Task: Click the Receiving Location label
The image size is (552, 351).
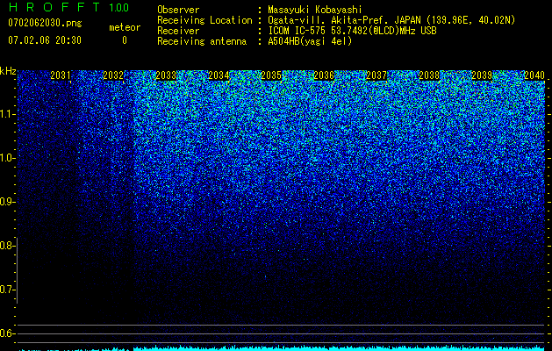Action: [204, 20]
